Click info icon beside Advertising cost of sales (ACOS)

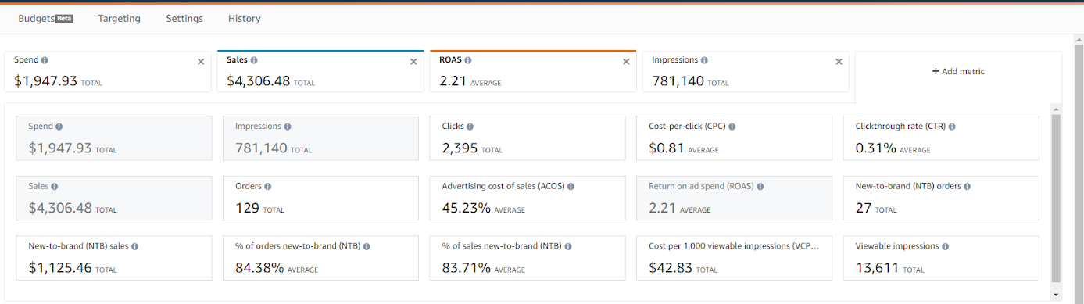click(x=571, y=187)
